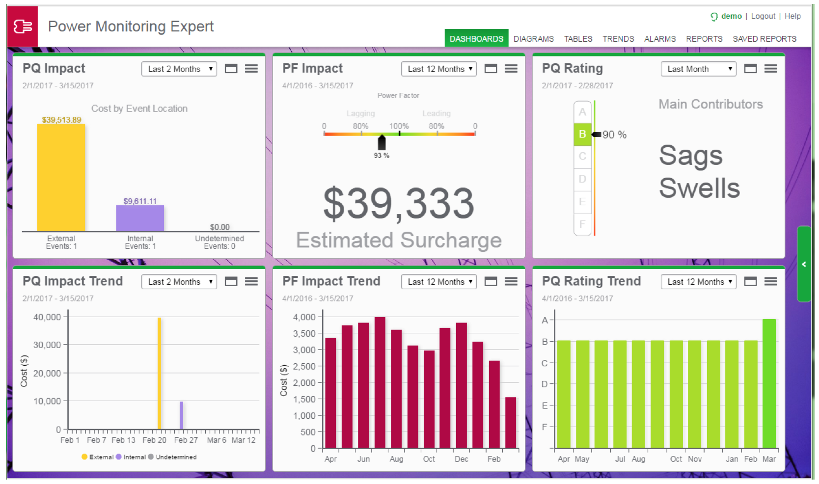Viewport: 819px width, 484px height.
Task: Click the red Power Monitoring Expert logo
Action: pyautogui.click(x=23, y=27)
